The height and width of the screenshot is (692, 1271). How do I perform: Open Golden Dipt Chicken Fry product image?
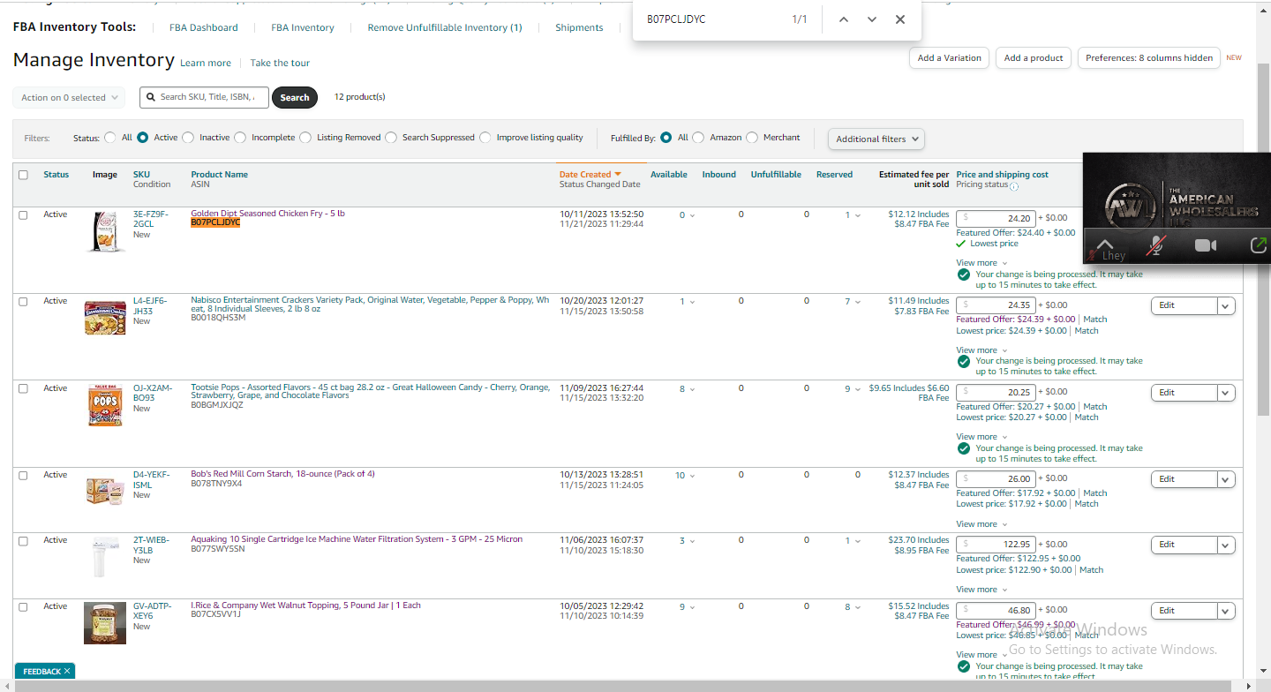point(105,232)
